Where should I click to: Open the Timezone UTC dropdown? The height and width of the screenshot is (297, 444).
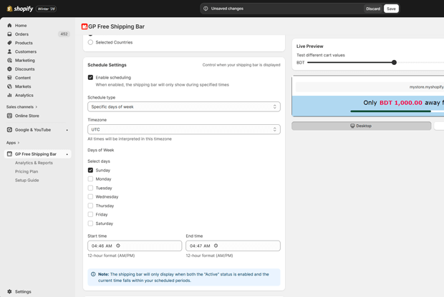pyautogui.click(x=184, y=129)
